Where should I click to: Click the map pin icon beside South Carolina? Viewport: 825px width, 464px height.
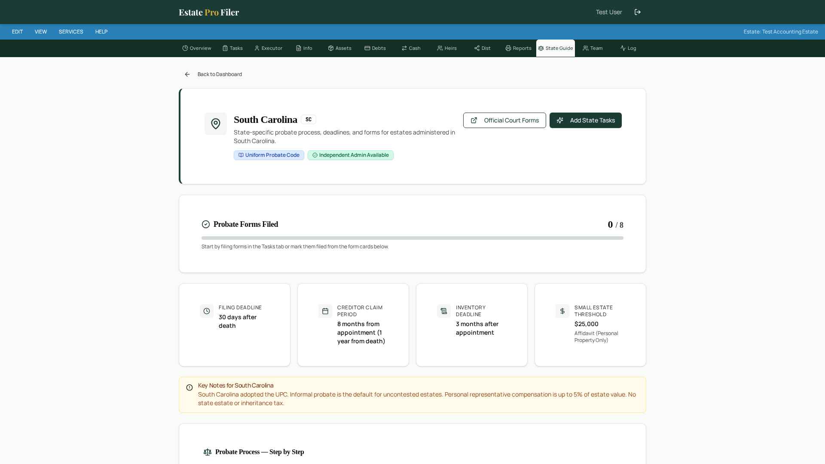coord(216,124)
